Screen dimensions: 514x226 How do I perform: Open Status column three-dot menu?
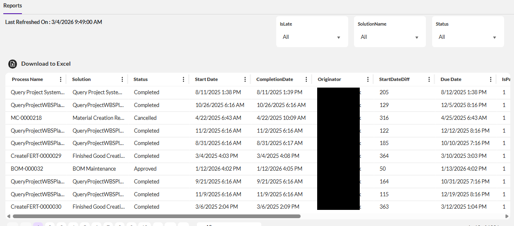point(184,79)
